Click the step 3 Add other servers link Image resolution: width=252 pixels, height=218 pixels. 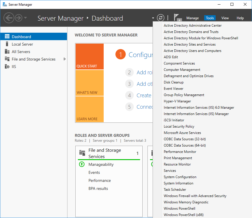pyautogui.click(x=144, y=84)
